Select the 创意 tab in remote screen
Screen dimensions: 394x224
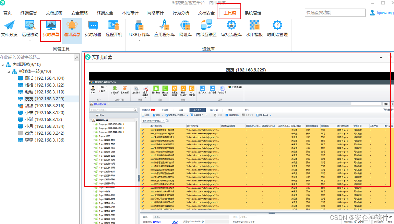[181, 110]
